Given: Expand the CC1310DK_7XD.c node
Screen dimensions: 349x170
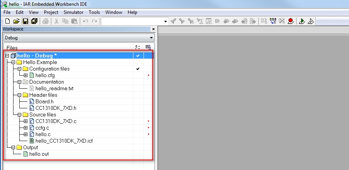Looking at the screenshot, I should [x=25, y=121].
